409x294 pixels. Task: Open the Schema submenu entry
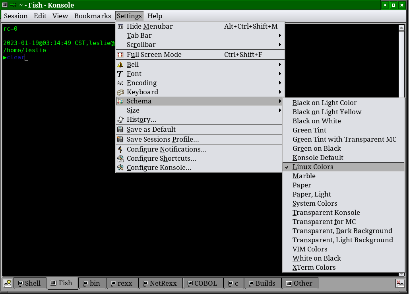[x=200, y=101]
